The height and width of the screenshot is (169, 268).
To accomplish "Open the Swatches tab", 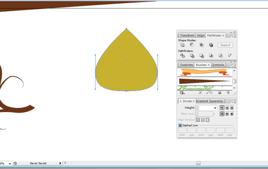I will coord(186,65).
